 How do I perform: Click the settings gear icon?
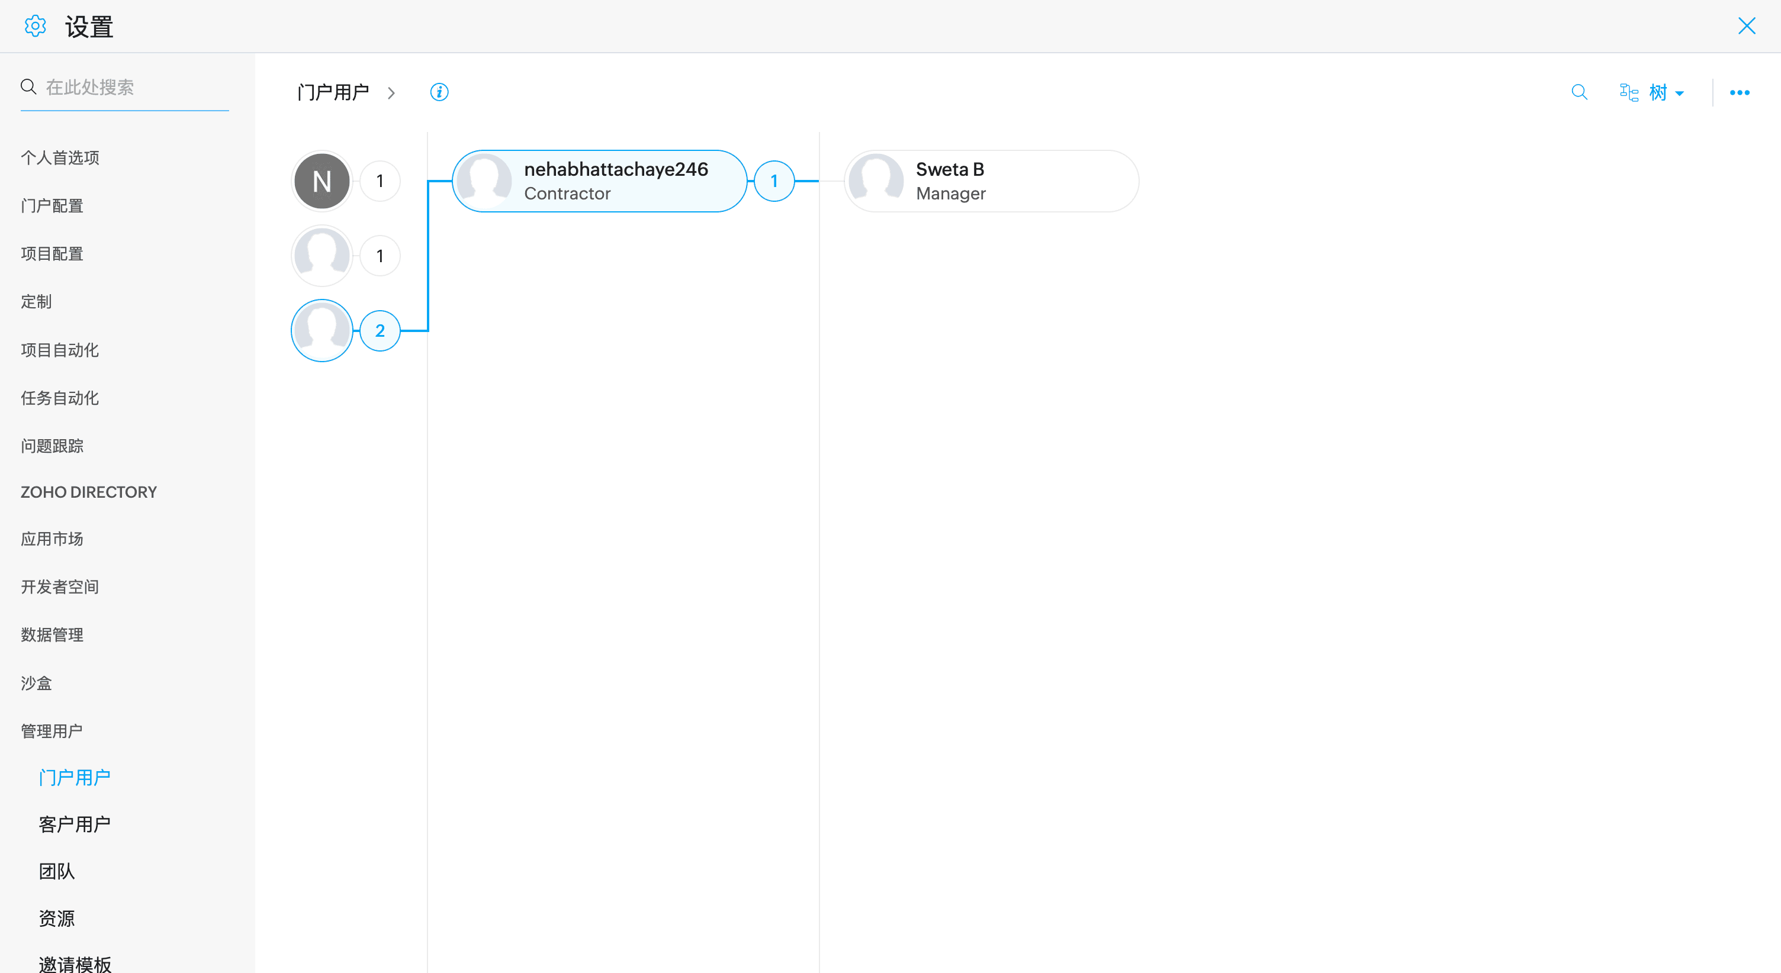34,26
